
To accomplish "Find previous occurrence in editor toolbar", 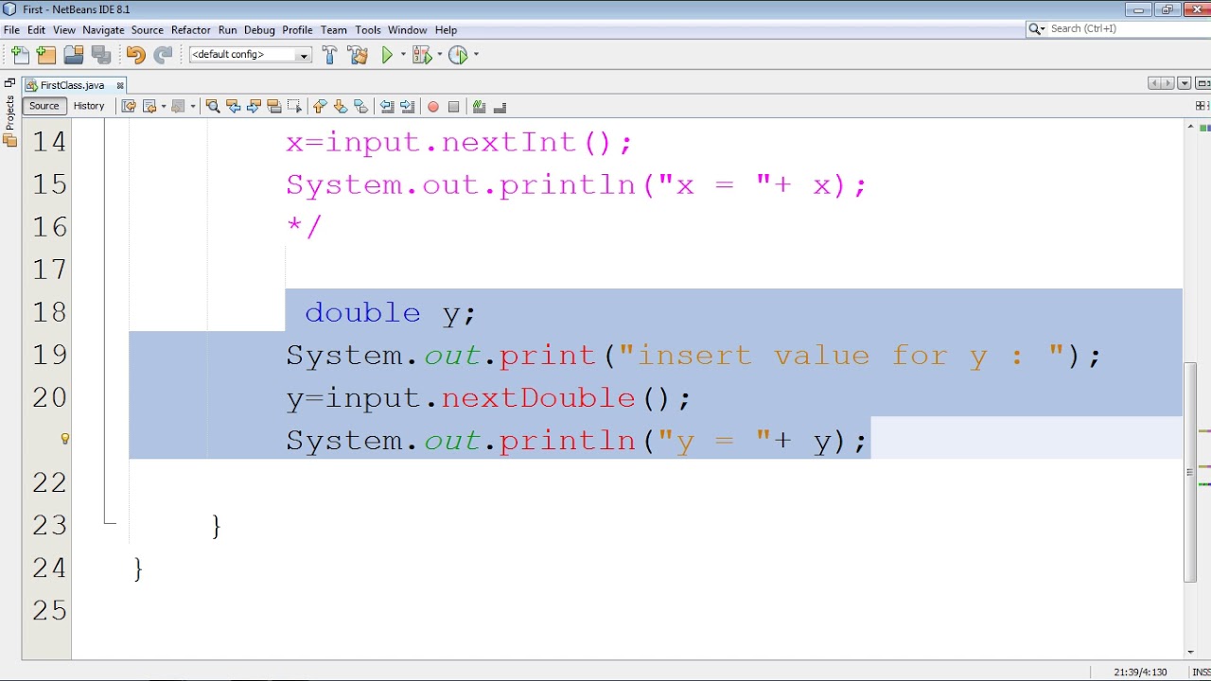I will (x=233, y=107).
